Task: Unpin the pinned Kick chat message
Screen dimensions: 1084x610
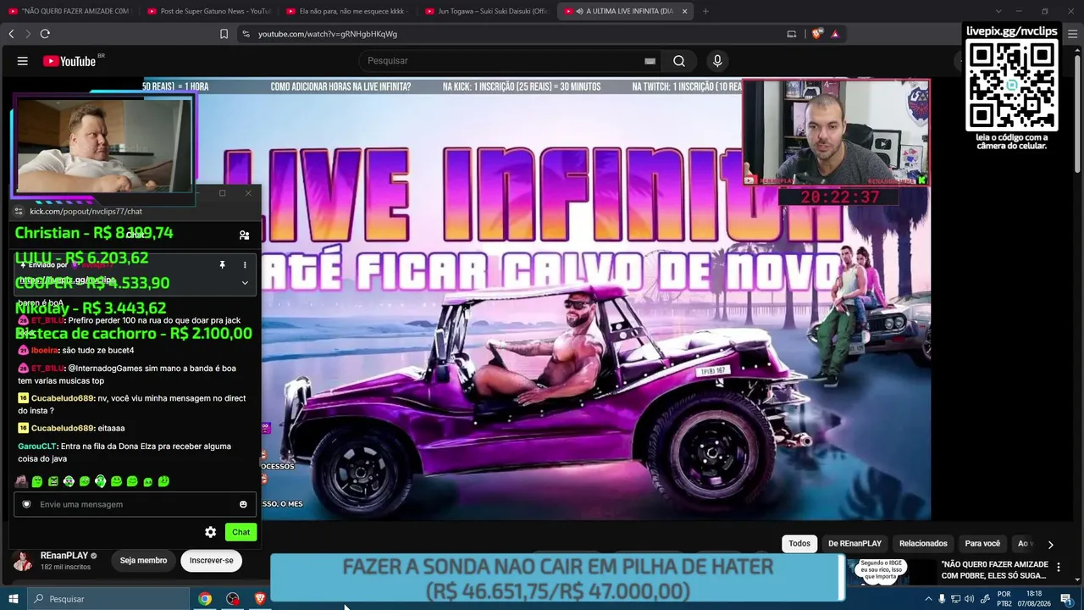Action: coord(222,265)
